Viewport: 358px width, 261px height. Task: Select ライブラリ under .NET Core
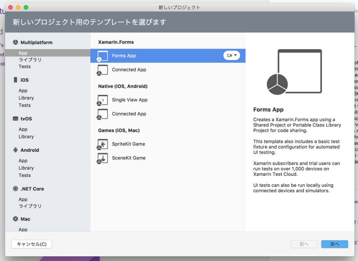pos(30,206)
